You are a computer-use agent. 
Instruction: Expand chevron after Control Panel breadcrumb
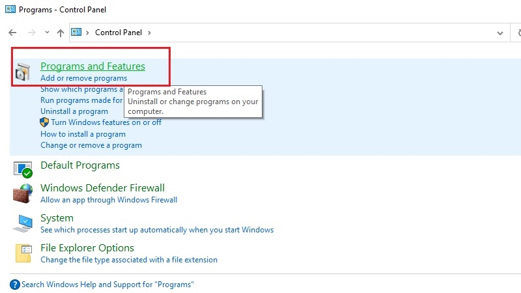[x=149, y=33]
